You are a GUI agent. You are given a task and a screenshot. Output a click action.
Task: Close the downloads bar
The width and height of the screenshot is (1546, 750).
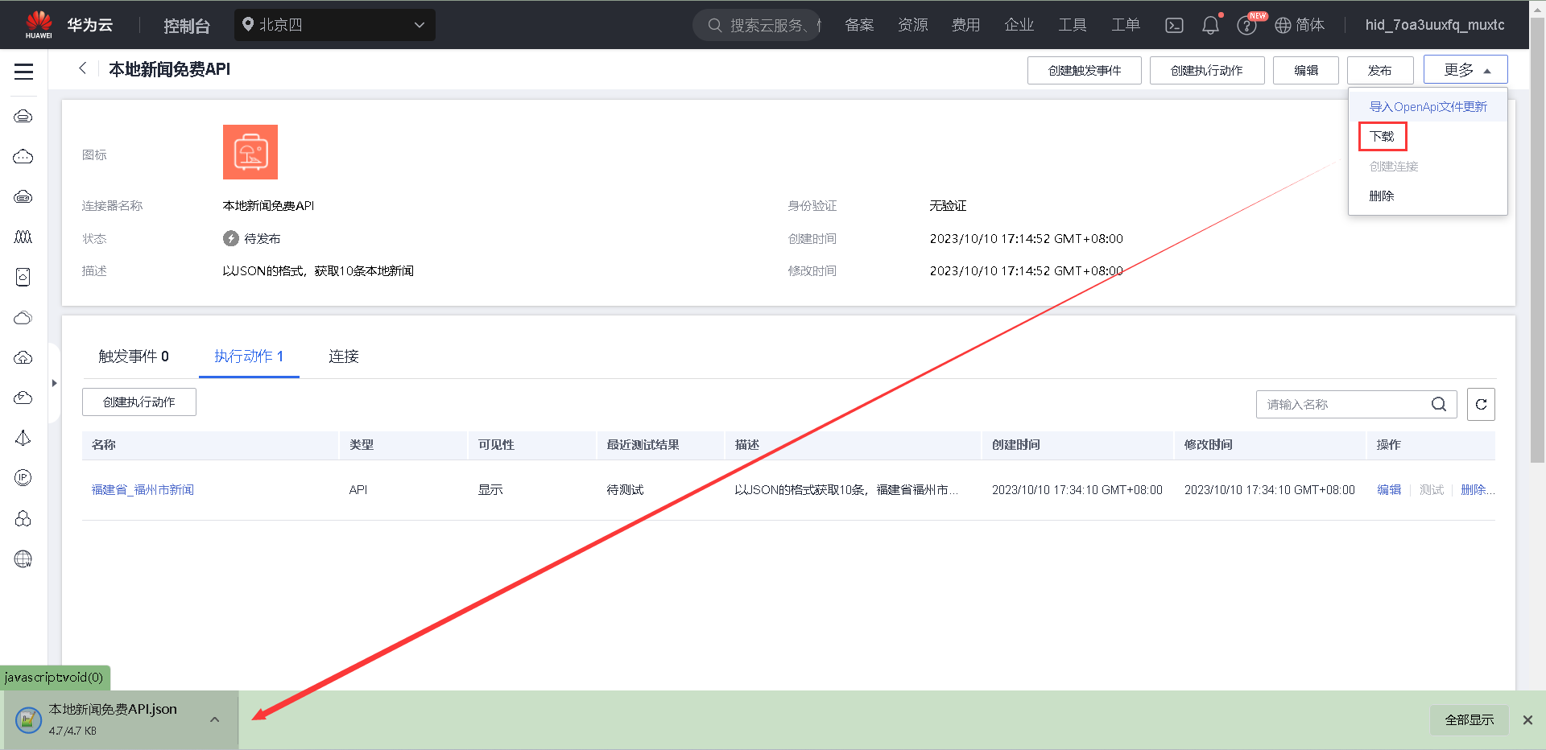point(1527,720)
